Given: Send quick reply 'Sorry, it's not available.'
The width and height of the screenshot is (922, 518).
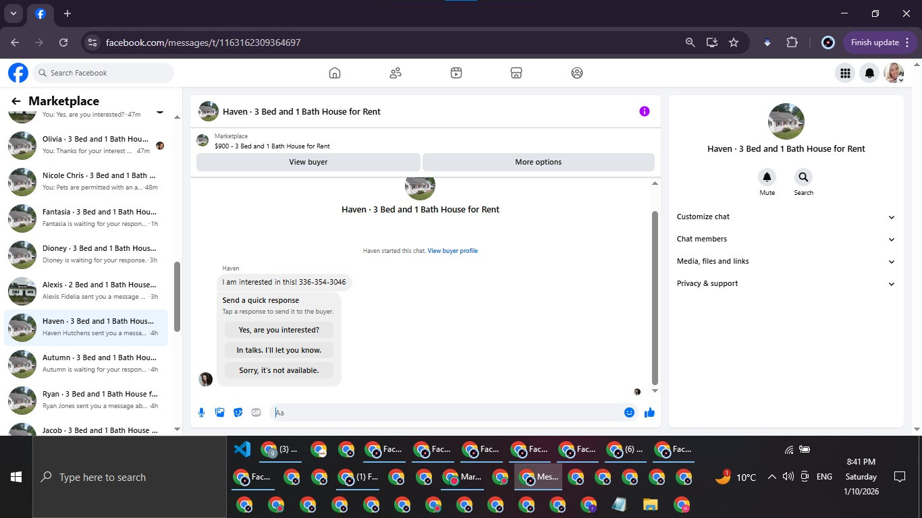Looking at the screenshot, I should 279,370.
